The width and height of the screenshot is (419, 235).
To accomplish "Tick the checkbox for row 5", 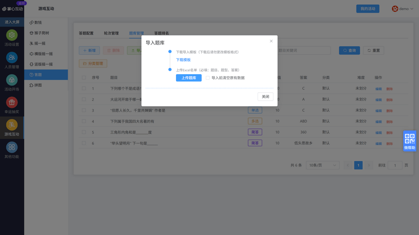I will [x=84, y=132].
